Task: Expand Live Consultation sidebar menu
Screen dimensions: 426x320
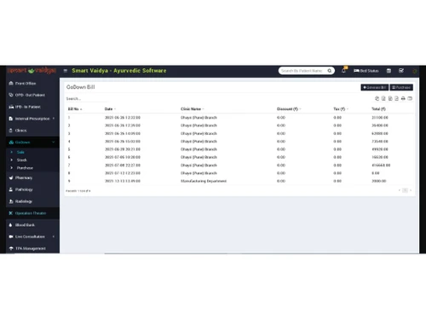Action: [32, 236]
